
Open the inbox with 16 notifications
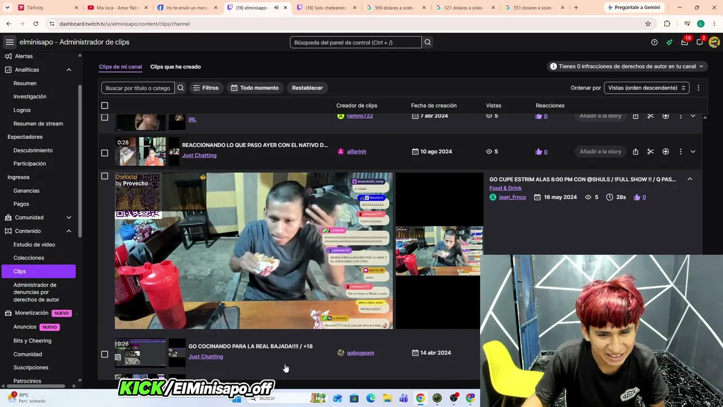point(685,42)
